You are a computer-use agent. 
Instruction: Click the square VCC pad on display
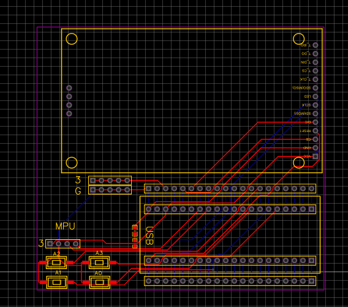(315, 157)
